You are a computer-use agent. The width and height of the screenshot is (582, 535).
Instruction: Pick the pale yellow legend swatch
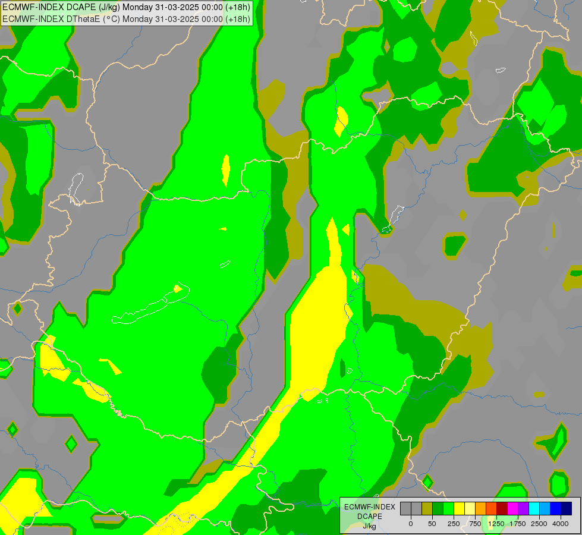pos(470,508)
